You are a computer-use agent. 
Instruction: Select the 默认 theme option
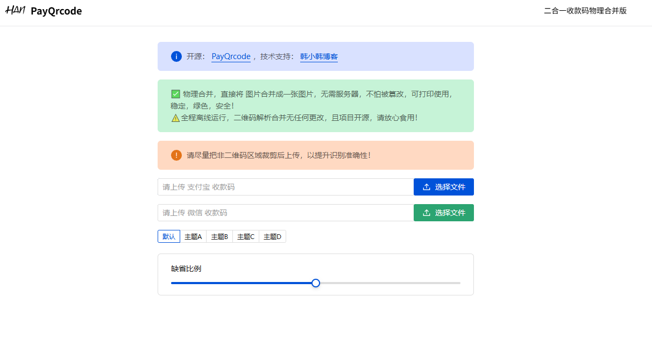(168, 236)
